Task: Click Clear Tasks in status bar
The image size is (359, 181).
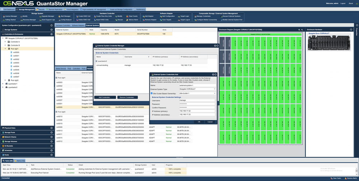Action: pyautogui.click(x=336, y=178)
